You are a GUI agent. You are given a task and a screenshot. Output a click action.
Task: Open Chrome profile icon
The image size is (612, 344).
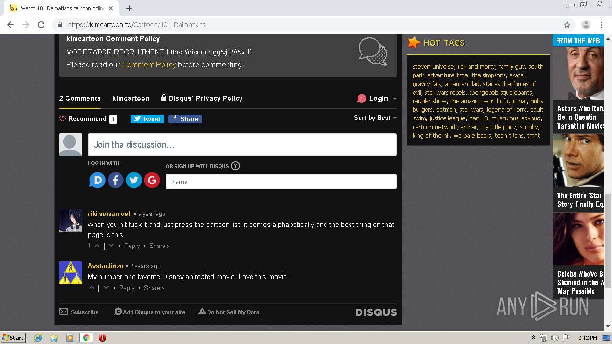point(586,25)
